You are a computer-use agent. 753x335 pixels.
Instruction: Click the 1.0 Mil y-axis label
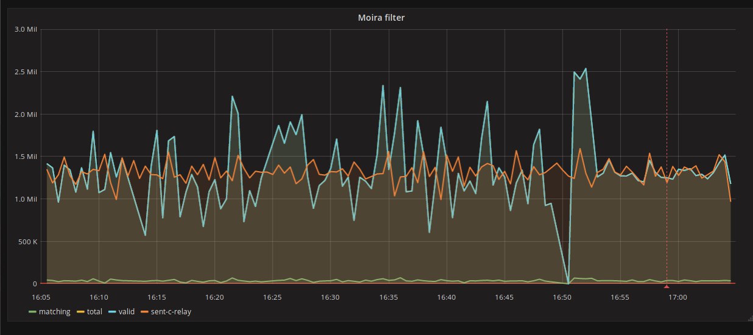(x=26, y=199)
